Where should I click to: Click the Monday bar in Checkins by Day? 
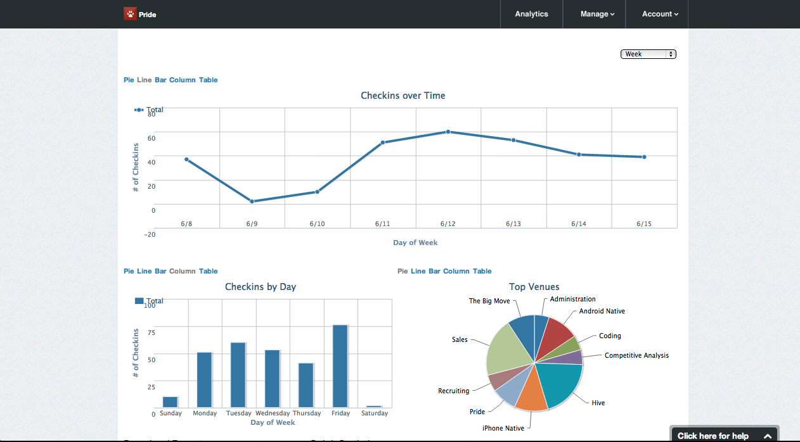coord(205,380)
